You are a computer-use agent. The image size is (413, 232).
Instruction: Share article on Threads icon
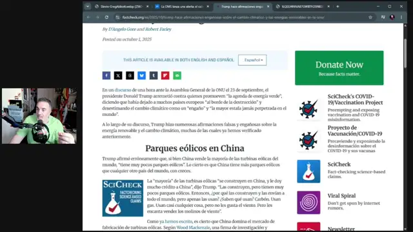(x=130, y=75)
